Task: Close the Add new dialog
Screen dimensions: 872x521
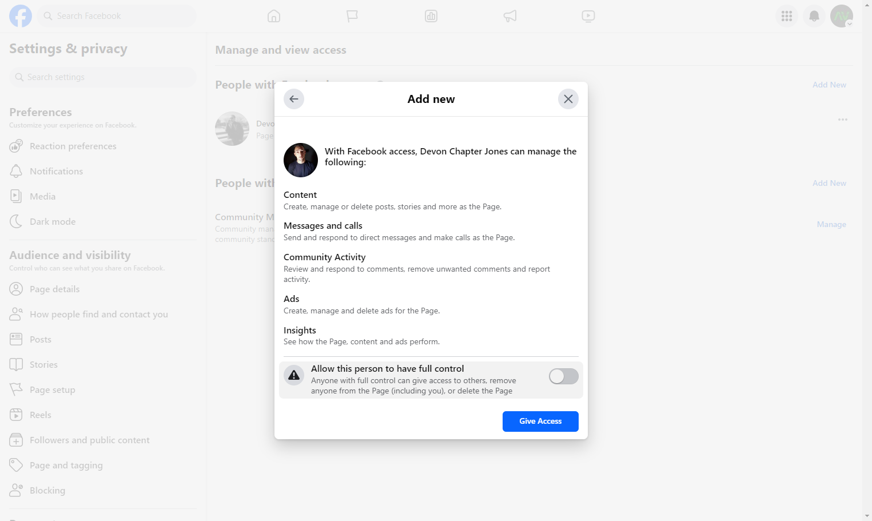Action: click(x=568, y=99)
